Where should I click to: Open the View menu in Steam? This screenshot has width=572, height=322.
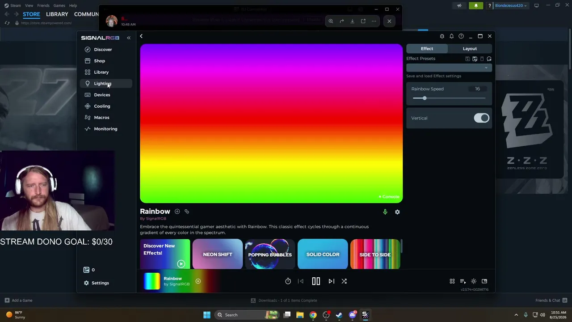[x=29, y=5]
